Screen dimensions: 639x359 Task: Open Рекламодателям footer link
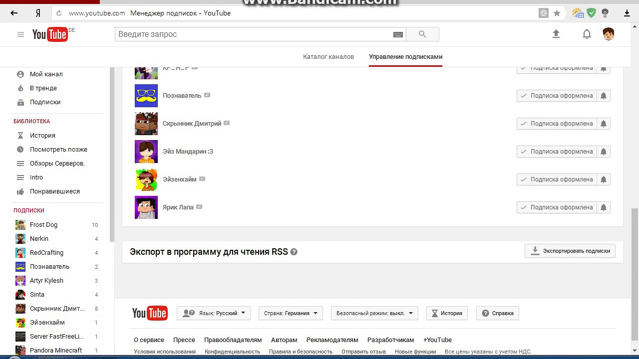[x=332, y=340]
